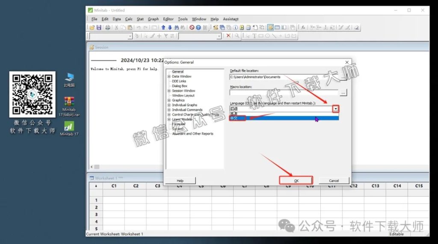Click the Default file location field
This screenshot has height=244, width=438.
click(284, 77)
